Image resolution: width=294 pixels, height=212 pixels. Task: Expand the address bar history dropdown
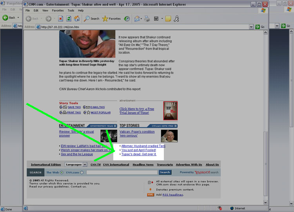[x=251, y=27]
